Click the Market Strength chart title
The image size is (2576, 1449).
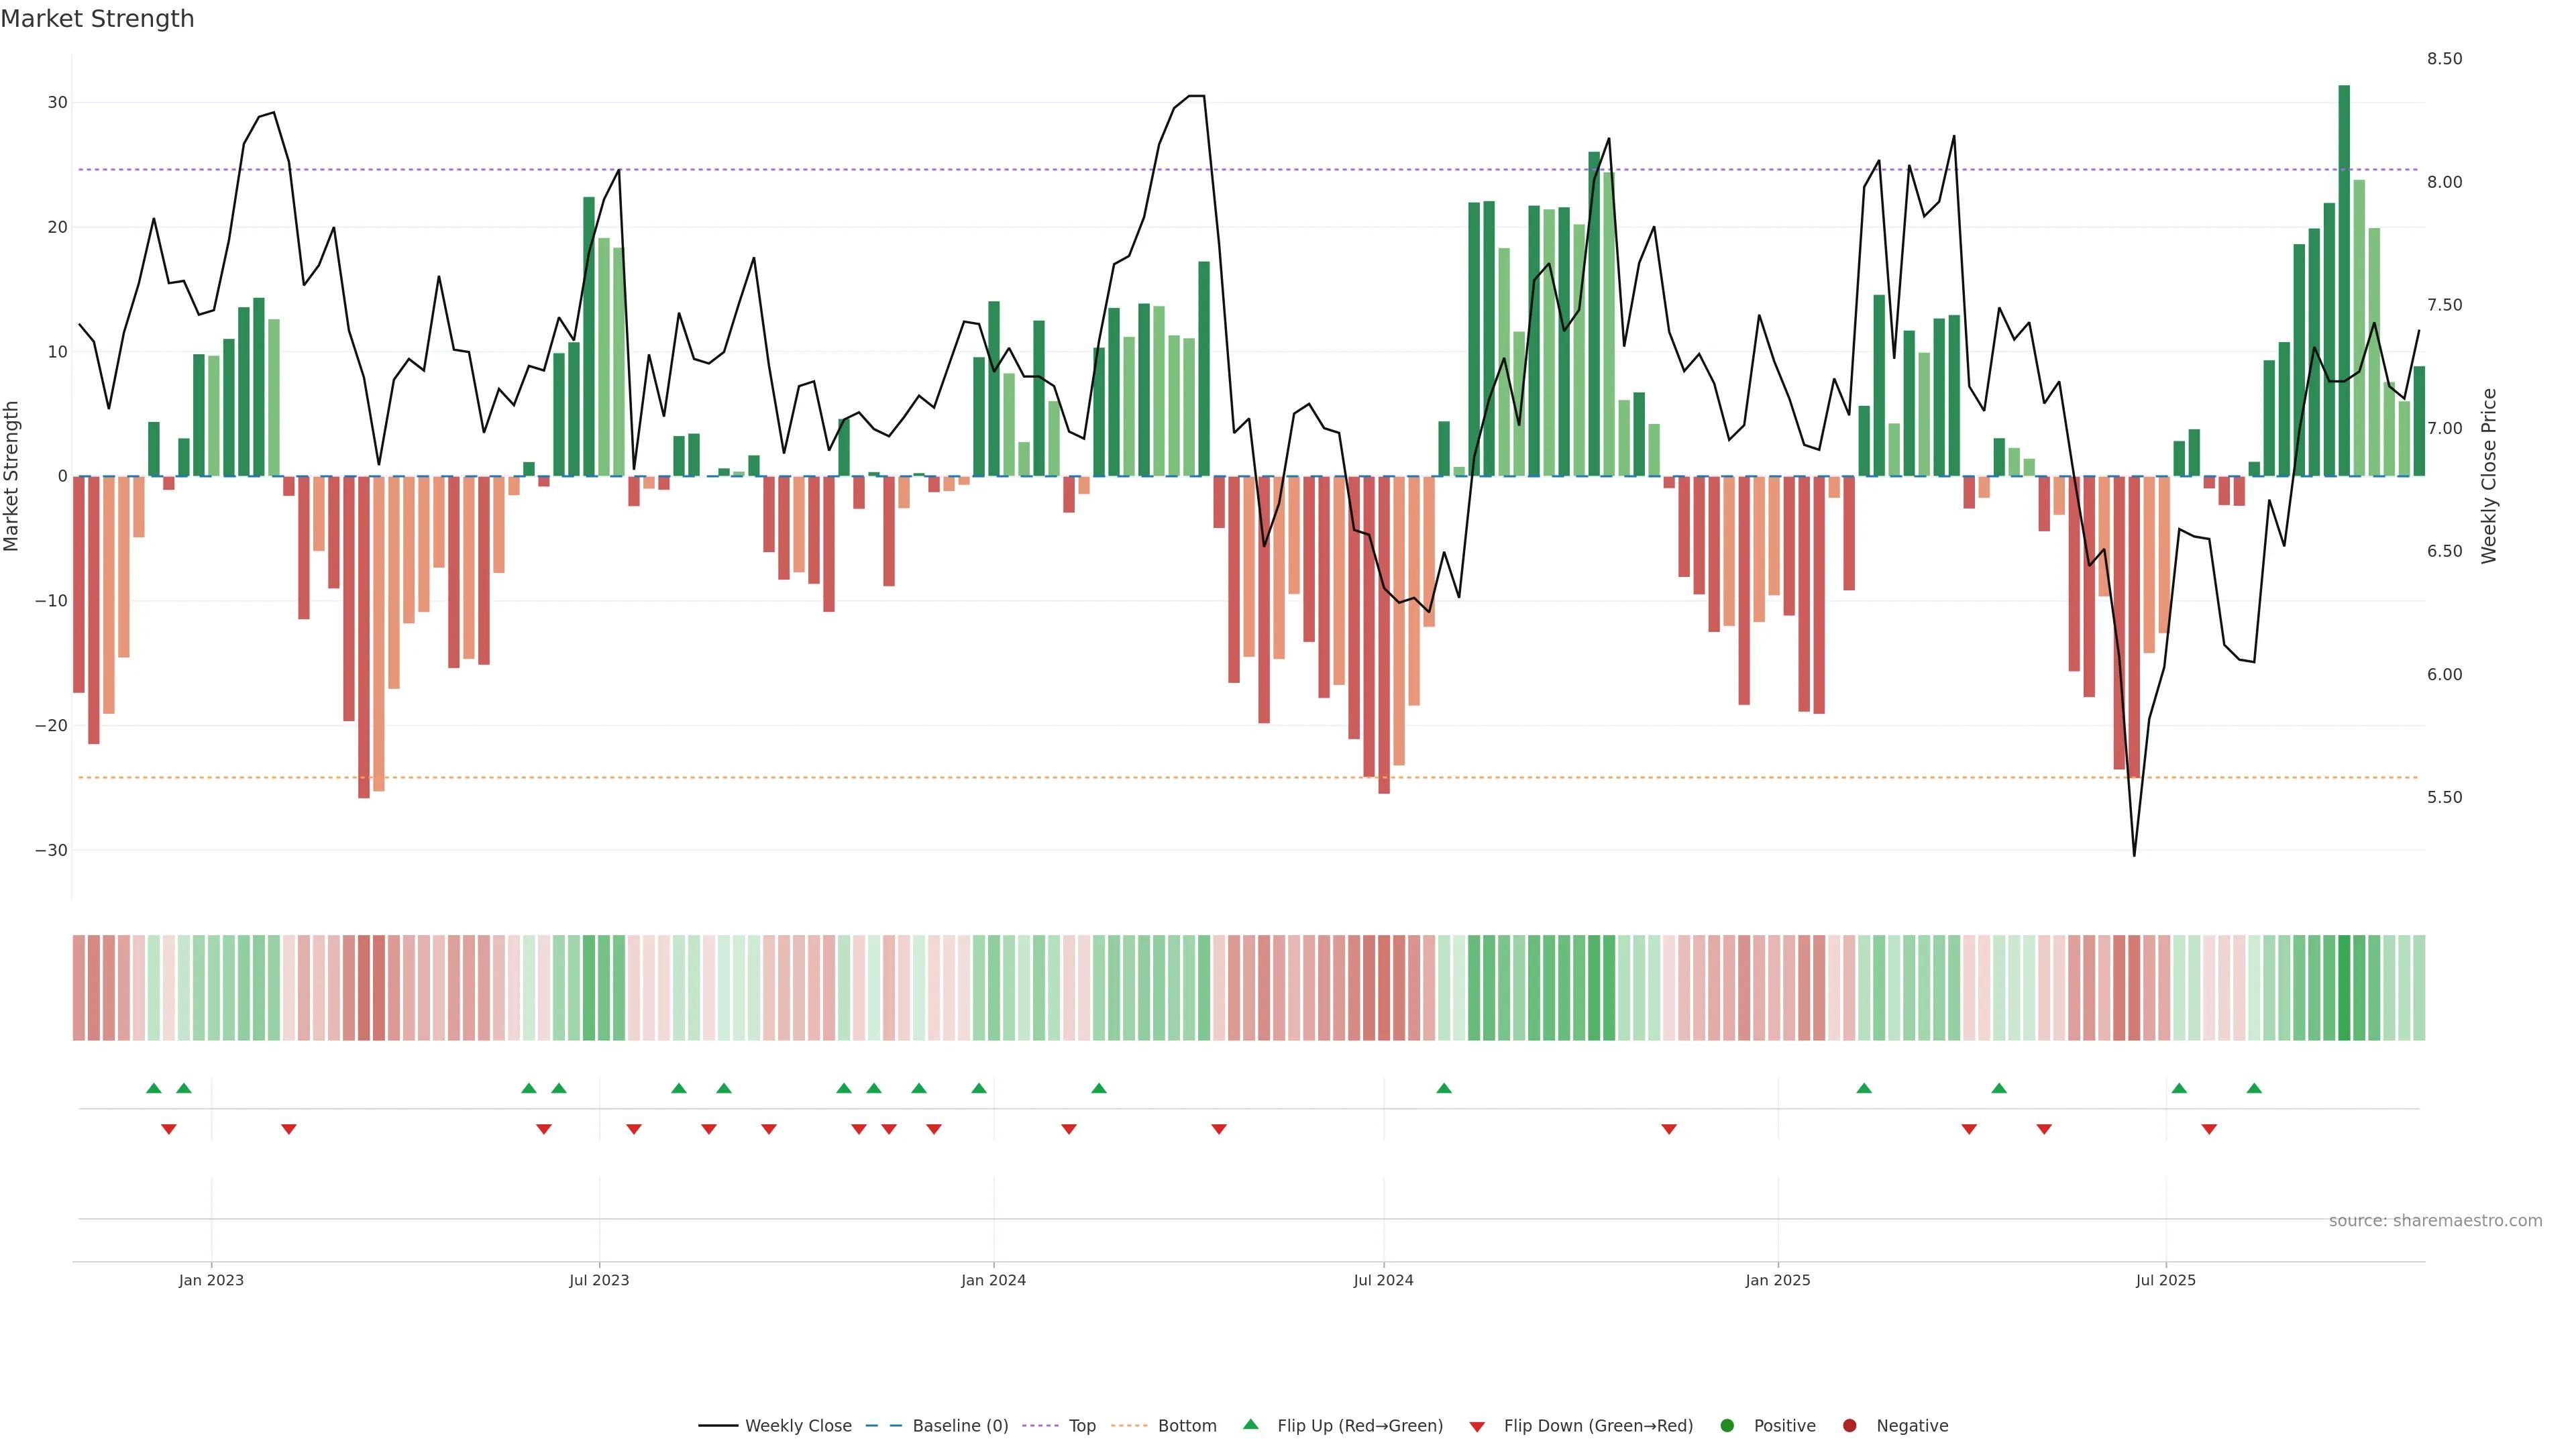coord(97,19)
